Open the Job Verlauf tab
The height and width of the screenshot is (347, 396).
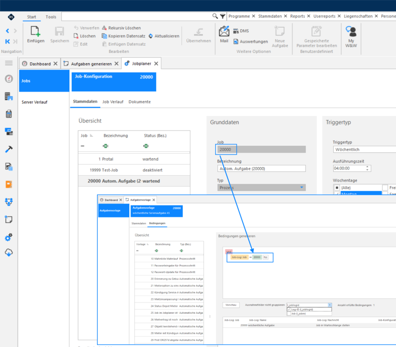[x=113, y=102]
